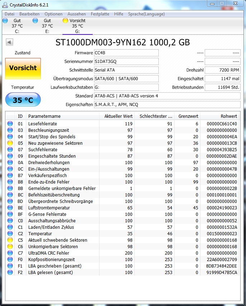
Task: Select the Gemeldete unkorrigierbare Fehler row name
Action: [x=62, y=188]
